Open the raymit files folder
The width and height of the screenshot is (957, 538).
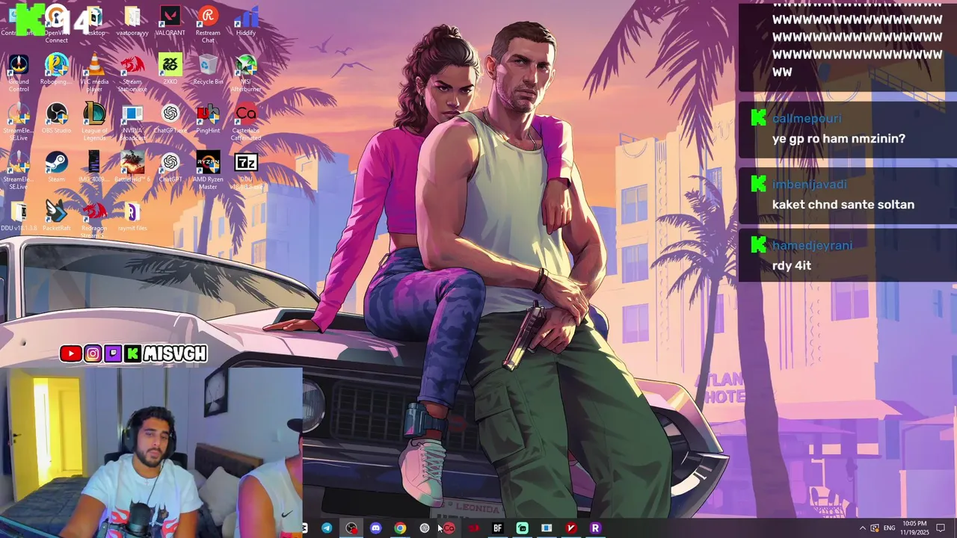(x=132, y=217)
